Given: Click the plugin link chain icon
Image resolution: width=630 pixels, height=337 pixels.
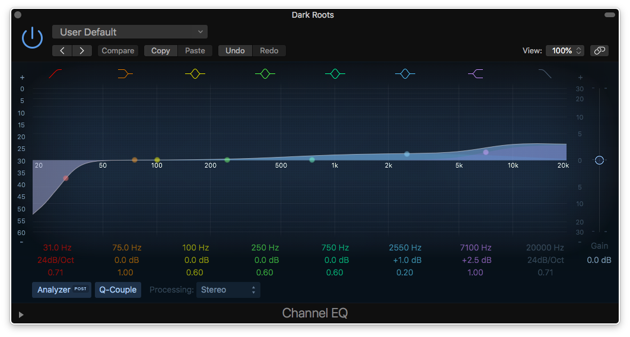Looking at the screenshot, I should pos(600,50).
